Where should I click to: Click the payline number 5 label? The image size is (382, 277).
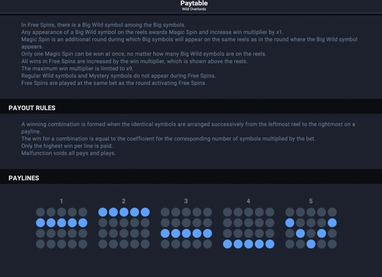coord(310,201)
